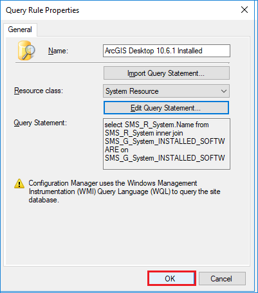This screenshot has width=258, height=293.
Task: Expand the Resource class chevron arrow
Action: pyautogui.click(x=224, y=91)
